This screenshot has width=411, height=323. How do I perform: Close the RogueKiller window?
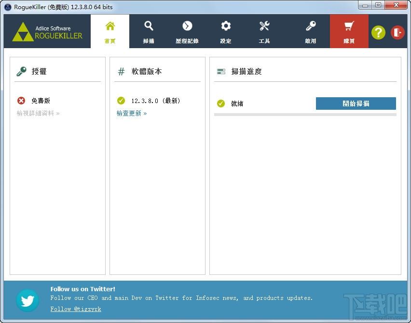(397, 5)
